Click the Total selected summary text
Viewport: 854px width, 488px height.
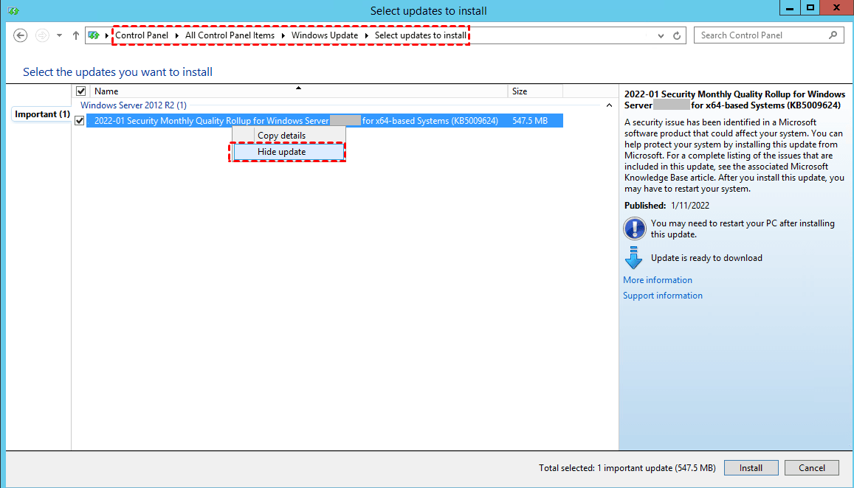pos(627,468)
